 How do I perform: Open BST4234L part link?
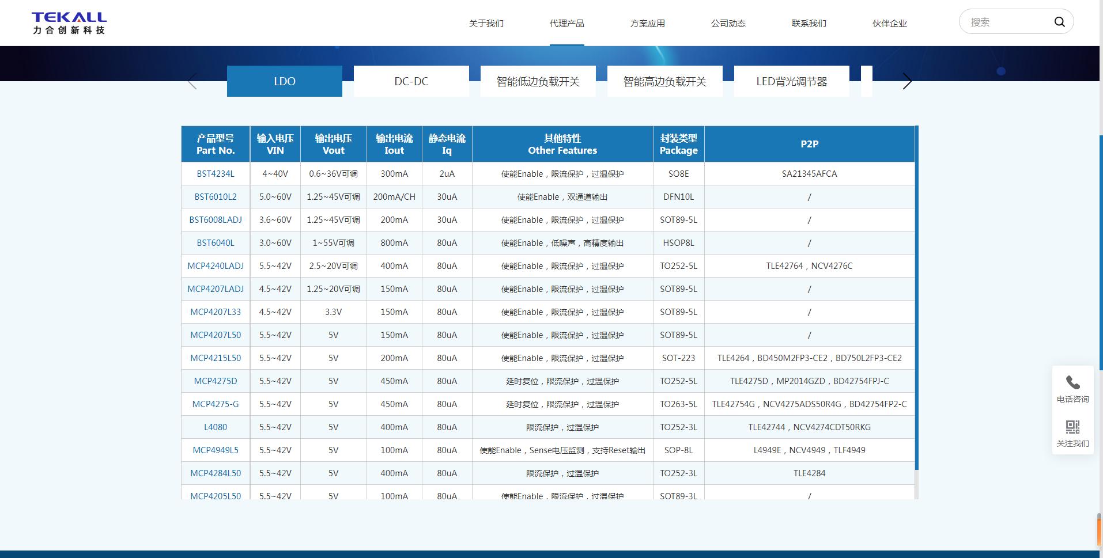(216, 173)
